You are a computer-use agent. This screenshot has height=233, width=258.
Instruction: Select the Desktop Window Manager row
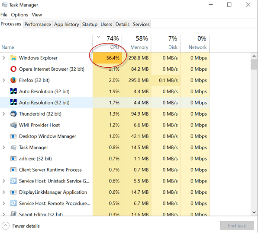pyautogui.click(x=105, y=136)
